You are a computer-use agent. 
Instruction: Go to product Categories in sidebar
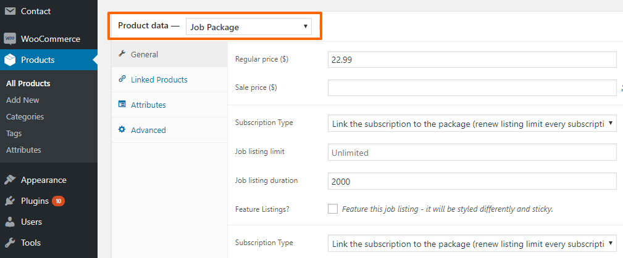(x=25, y=117)
